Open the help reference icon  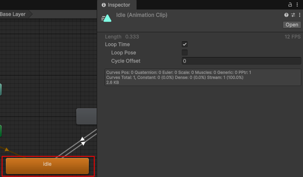[x=286, y=15]
